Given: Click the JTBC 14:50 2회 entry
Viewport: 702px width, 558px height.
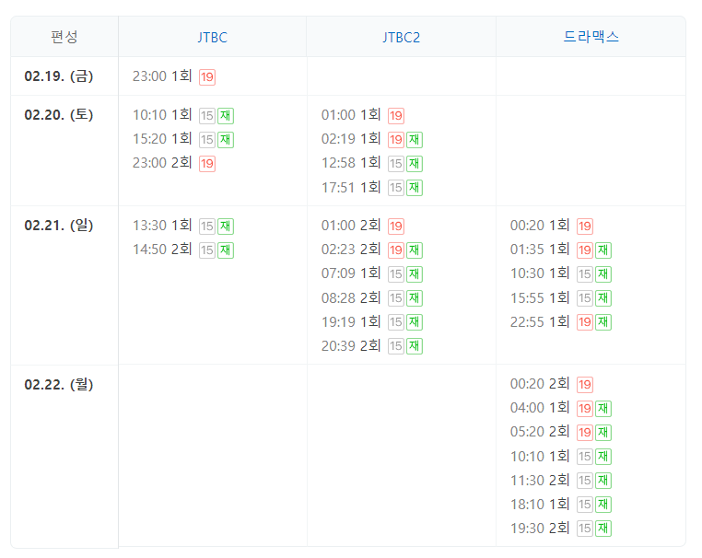Looking at the screenshot, I should pos(162,250).
